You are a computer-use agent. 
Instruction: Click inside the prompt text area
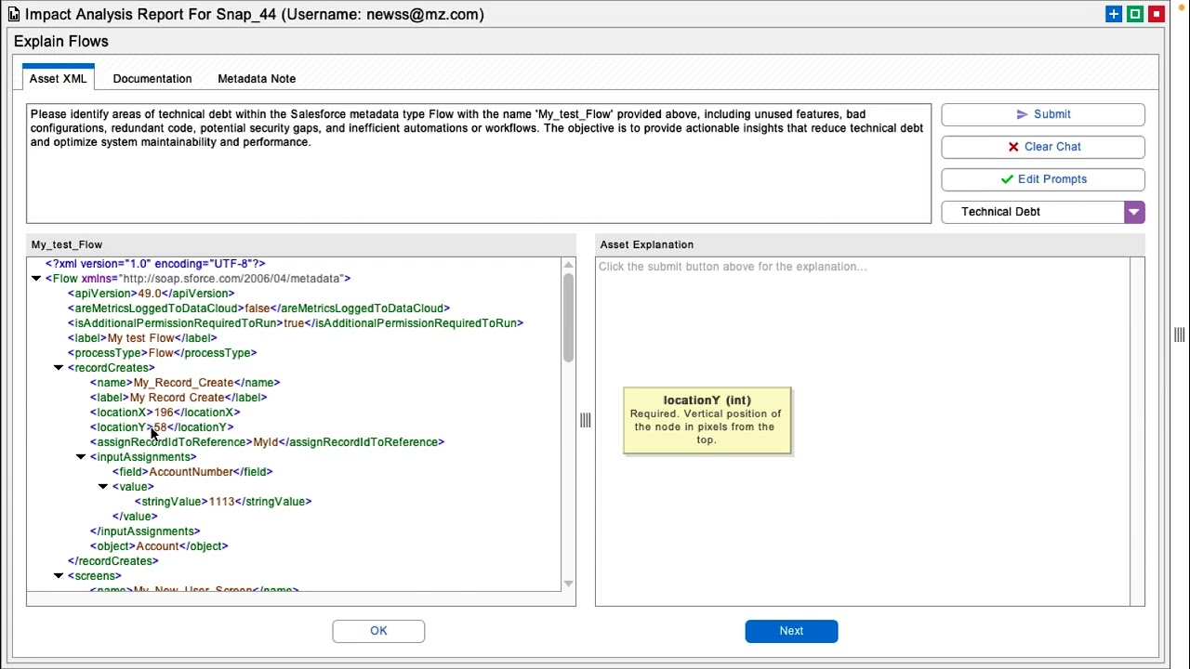tap(479, 164)
